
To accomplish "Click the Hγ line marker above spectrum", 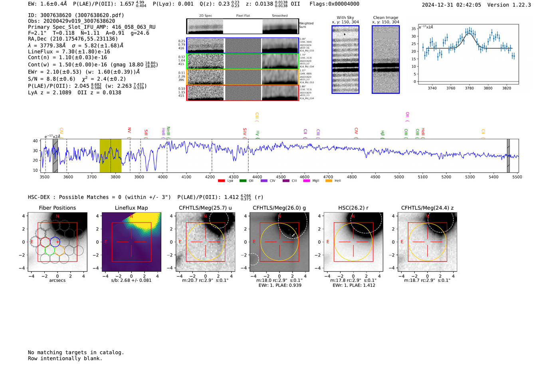I will point(258,134).
